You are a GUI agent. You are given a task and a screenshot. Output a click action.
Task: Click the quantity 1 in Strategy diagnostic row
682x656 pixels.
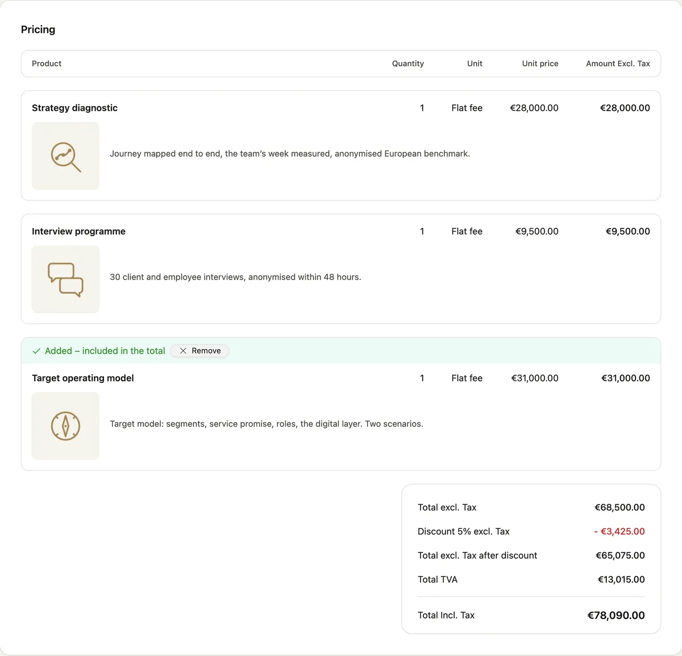coord(422,108)
